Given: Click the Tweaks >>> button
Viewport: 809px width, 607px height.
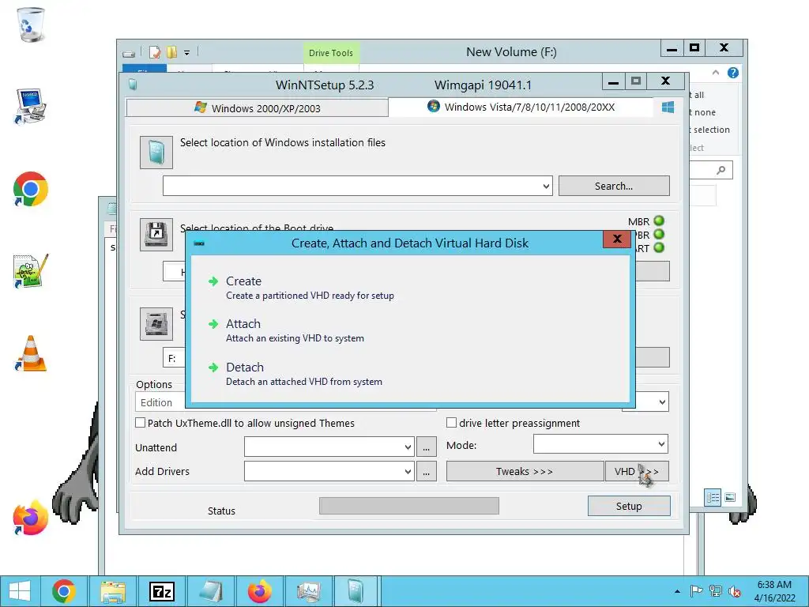Looking at the screenshot, I should coord(525,471).
